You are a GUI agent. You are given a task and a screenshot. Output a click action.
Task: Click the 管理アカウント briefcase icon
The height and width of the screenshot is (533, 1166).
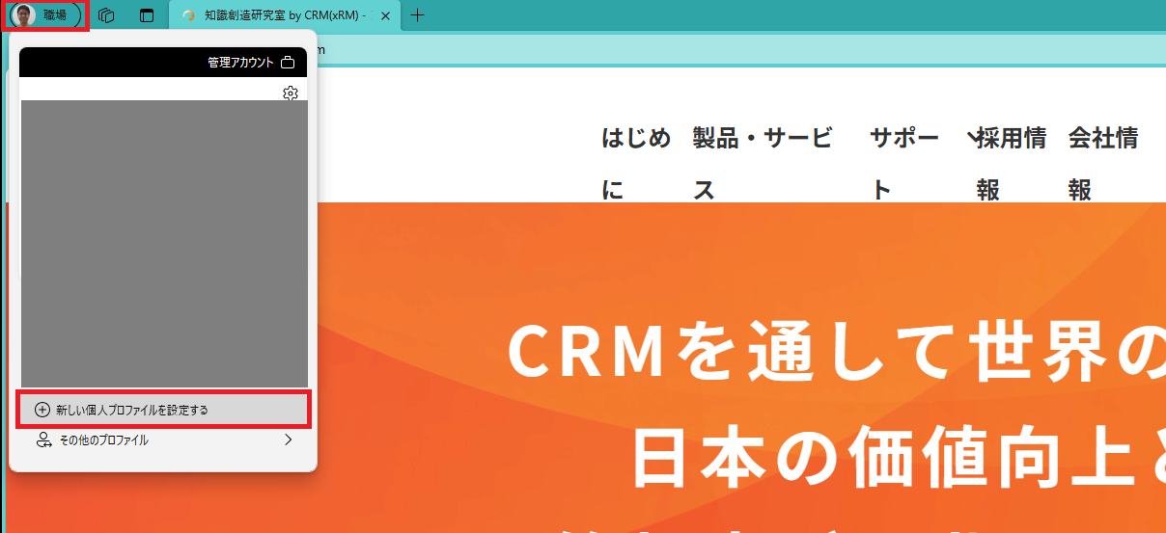coord(288,64)
